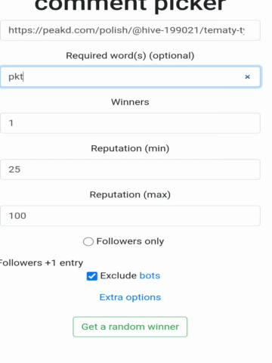
Task: Focus the Reputation (min) field showing 25
Action: (130, 169)
